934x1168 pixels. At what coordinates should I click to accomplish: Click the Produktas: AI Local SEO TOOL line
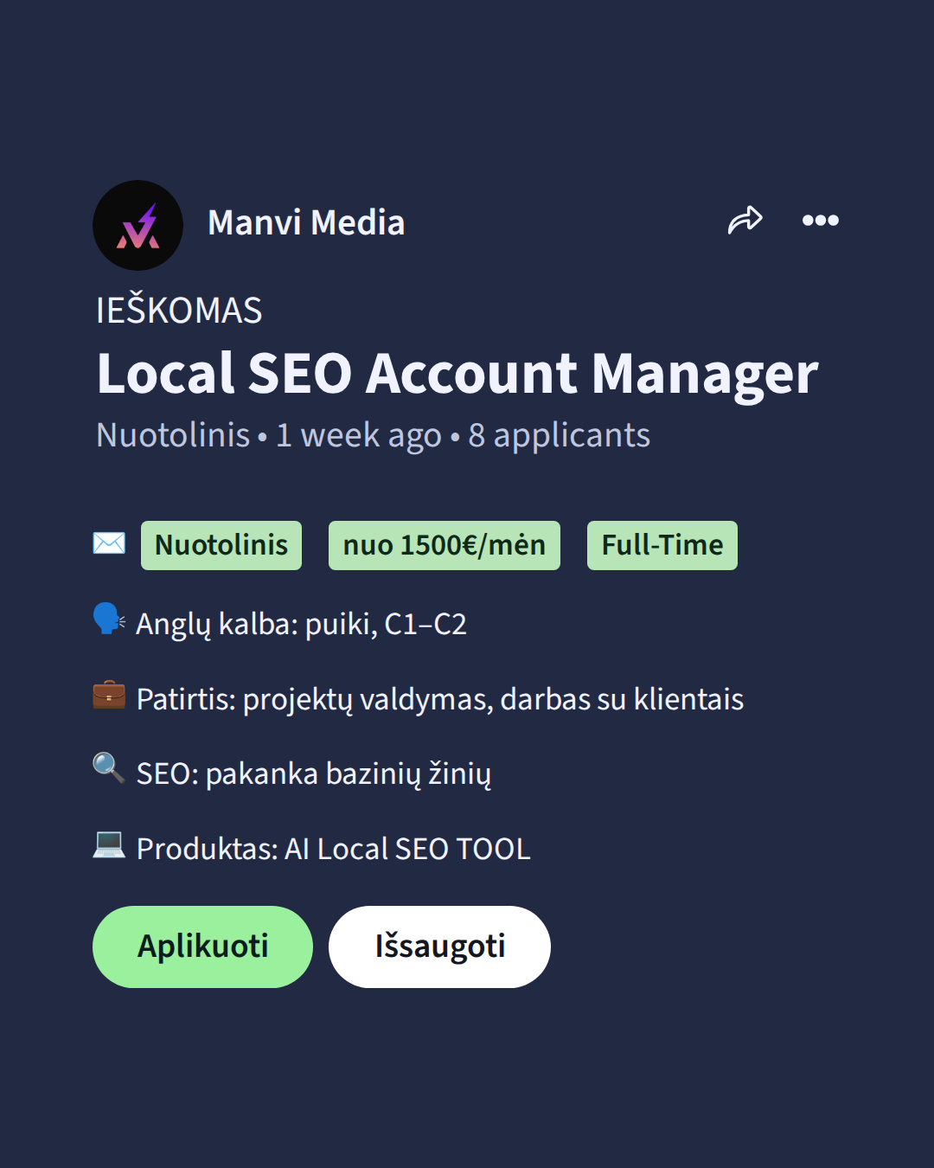pos(334,849)
